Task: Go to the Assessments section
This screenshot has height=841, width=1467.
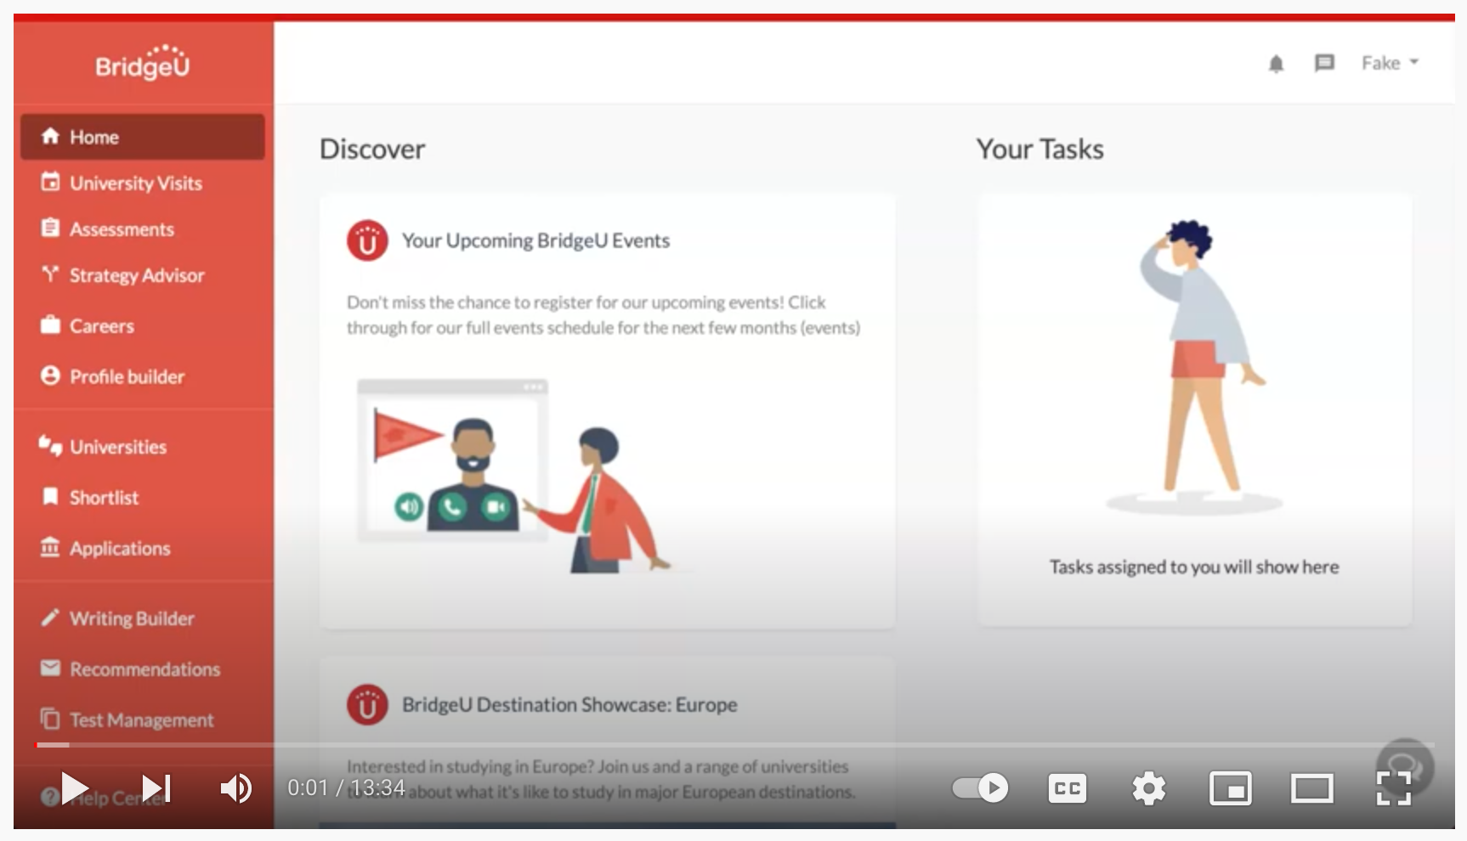Action: [122, 229]
